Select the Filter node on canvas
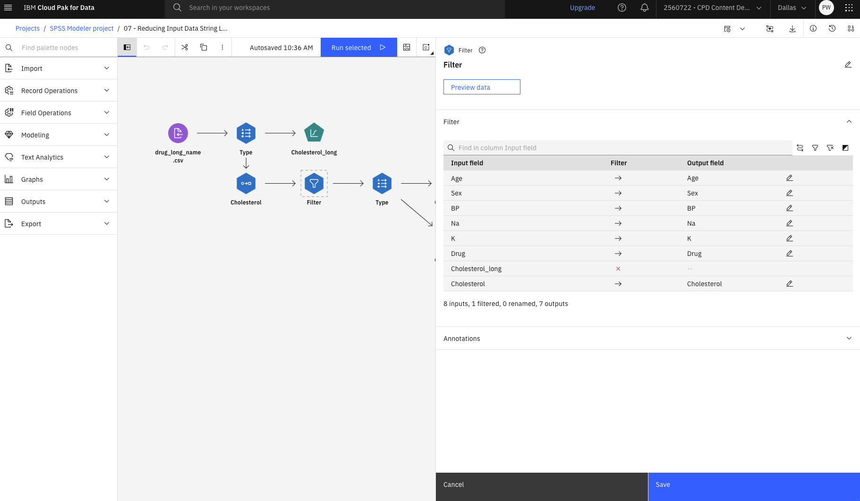The width and height of the screenshot is (860, 501). tap(314, 184)
